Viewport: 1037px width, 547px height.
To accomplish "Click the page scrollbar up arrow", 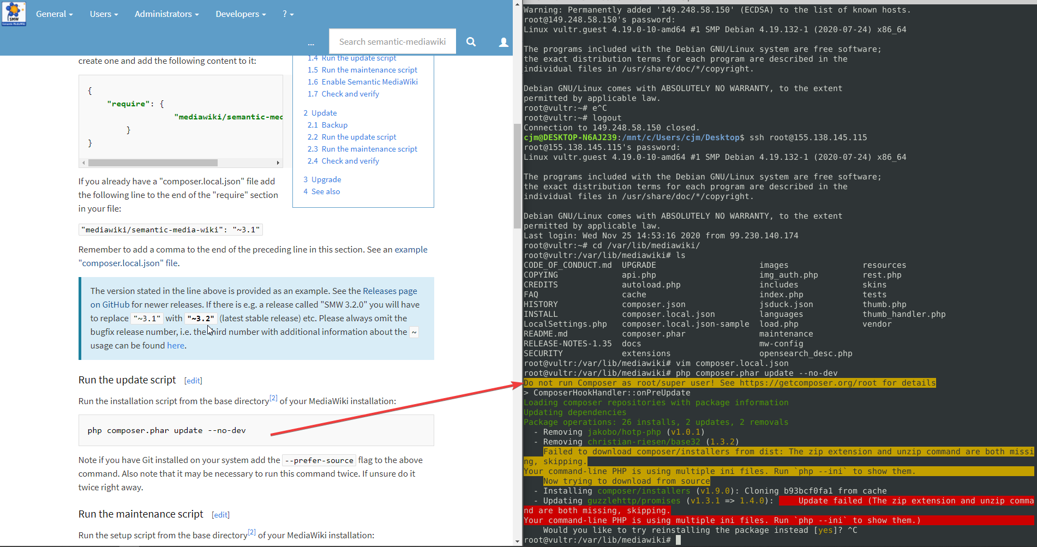I will pyautogui.click(x=517, y=4).
